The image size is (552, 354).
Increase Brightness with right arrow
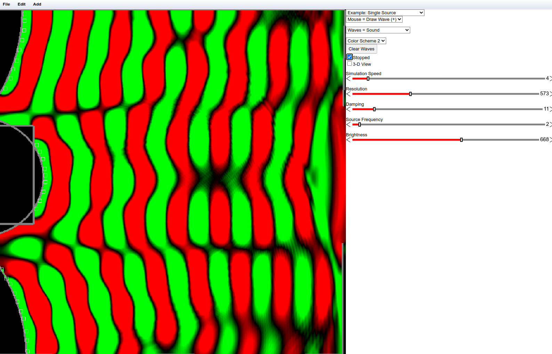551,140
